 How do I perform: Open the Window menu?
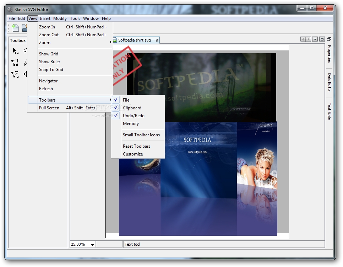click(91, 18)
